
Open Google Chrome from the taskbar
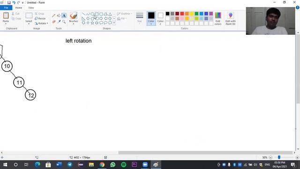(102, 165)
